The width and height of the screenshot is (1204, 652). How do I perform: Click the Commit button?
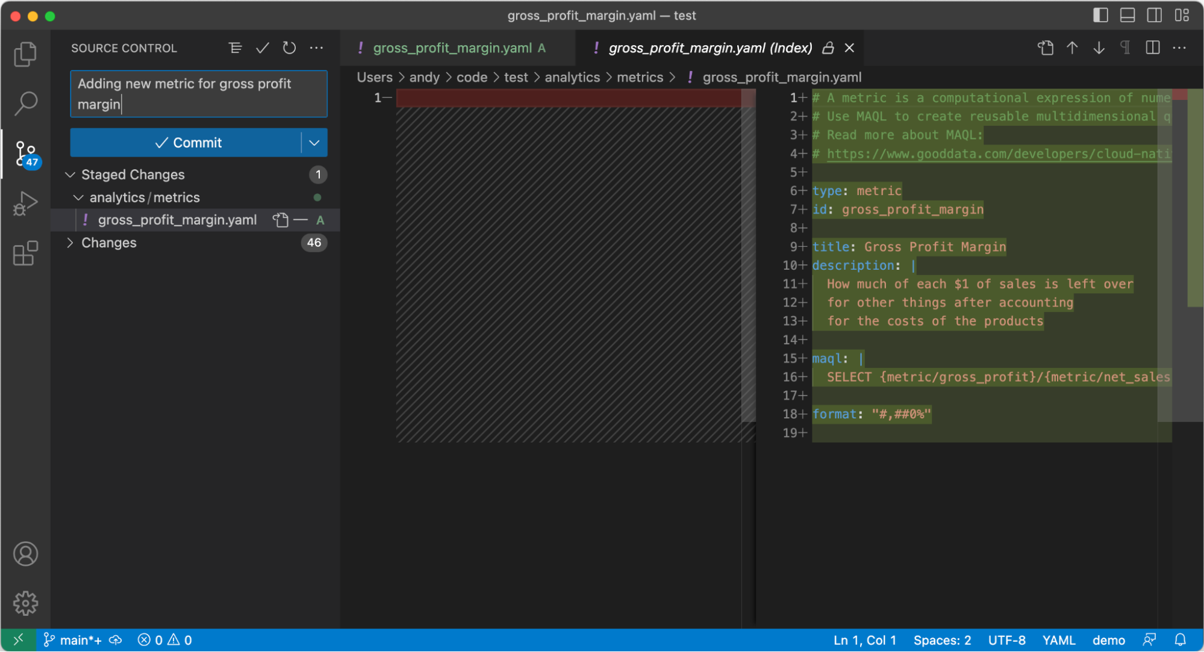190,143
